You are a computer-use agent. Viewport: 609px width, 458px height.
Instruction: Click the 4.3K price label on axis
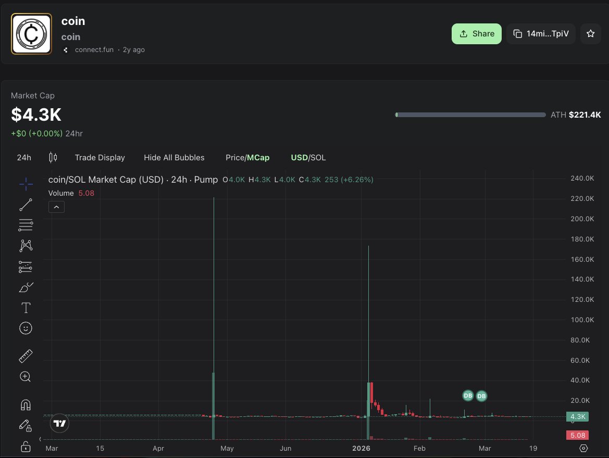578,416
